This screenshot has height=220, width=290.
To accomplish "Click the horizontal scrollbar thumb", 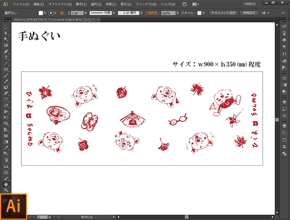I will (187, 217).
